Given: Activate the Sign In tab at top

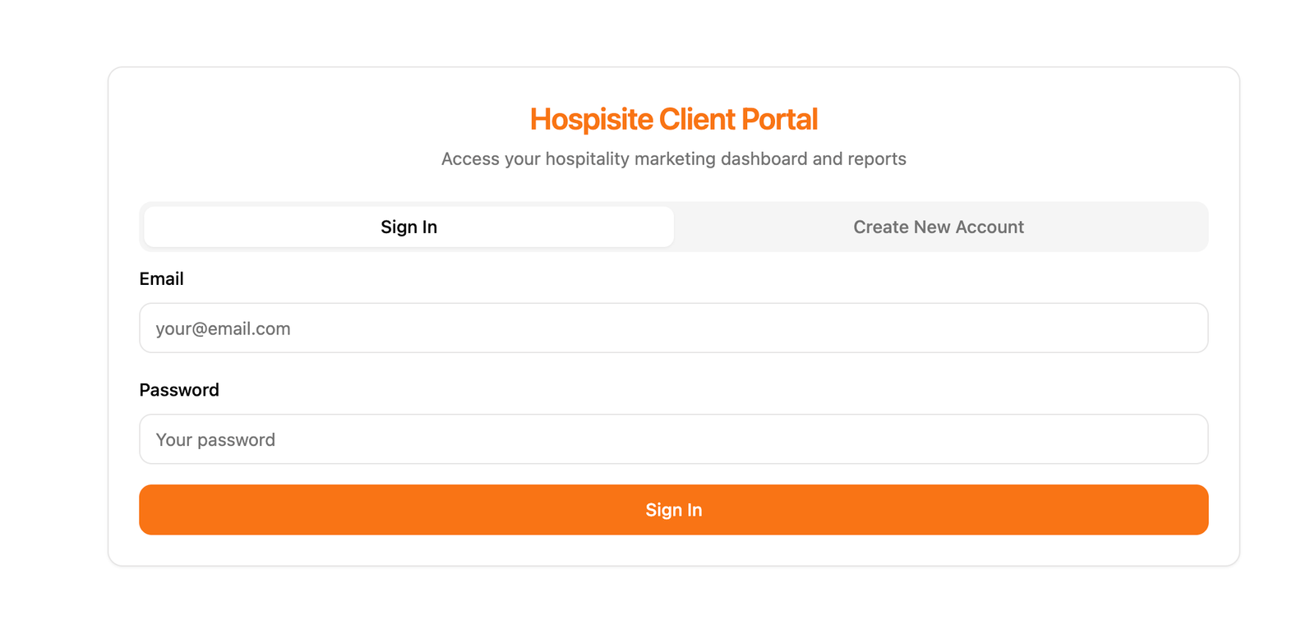Looking at the screenshot, I should click(x=408, y=227).
